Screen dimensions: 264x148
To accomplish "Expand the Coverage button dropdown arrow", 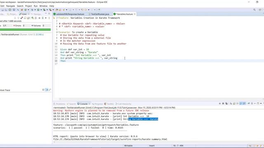I will pyautogui.click(x=47, y=10).
